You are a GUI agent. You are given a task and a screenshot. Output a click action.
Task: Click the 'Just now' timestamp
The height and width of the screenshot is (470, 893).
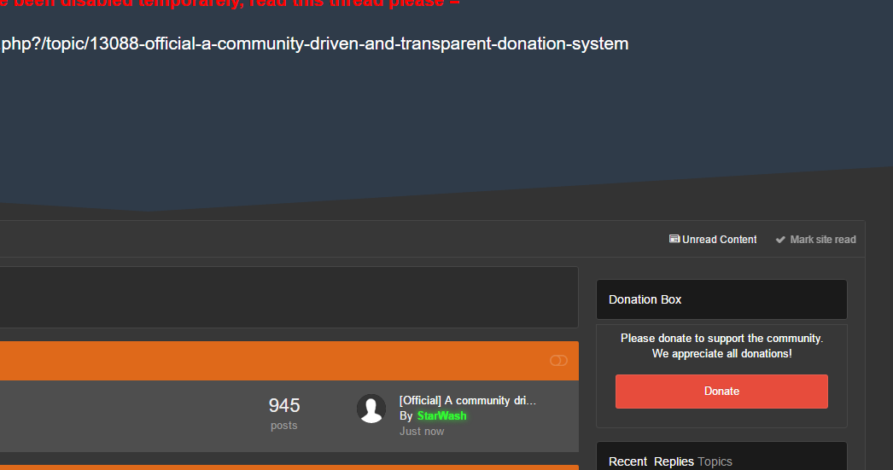tap(422, 432)
